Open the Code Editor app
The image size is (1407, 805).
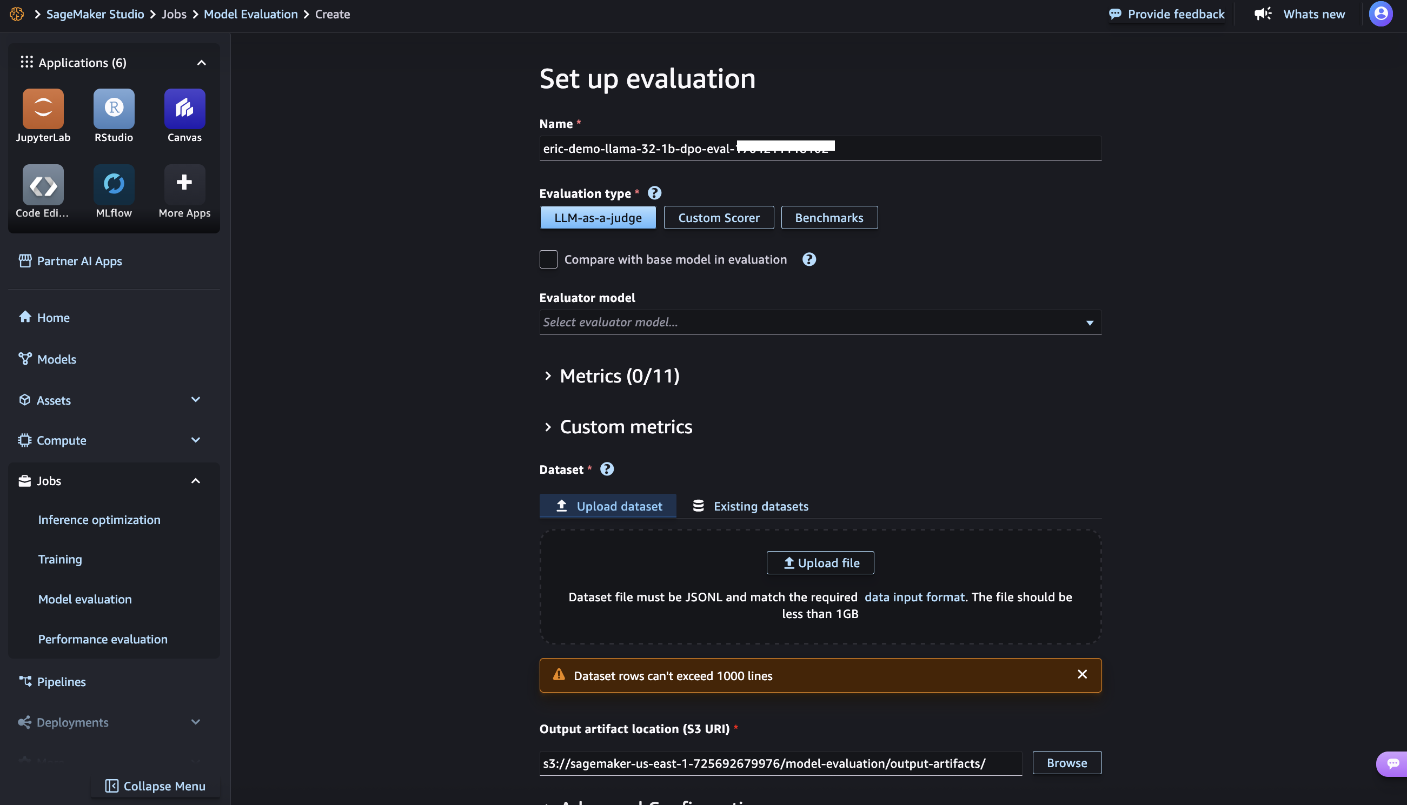click(43, 184)
